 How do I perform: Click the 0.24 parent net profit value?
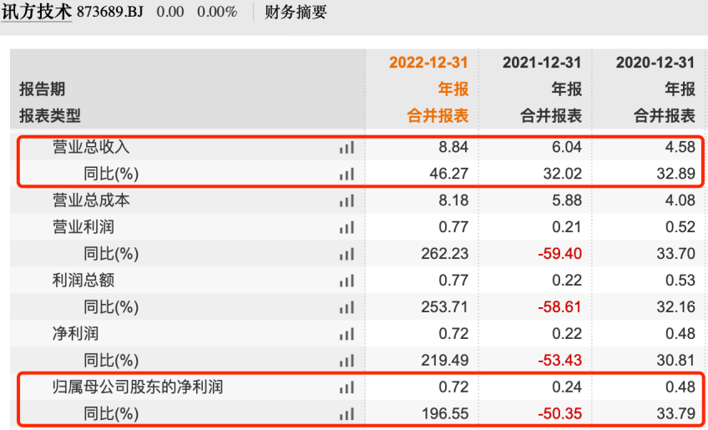(567, 387)
